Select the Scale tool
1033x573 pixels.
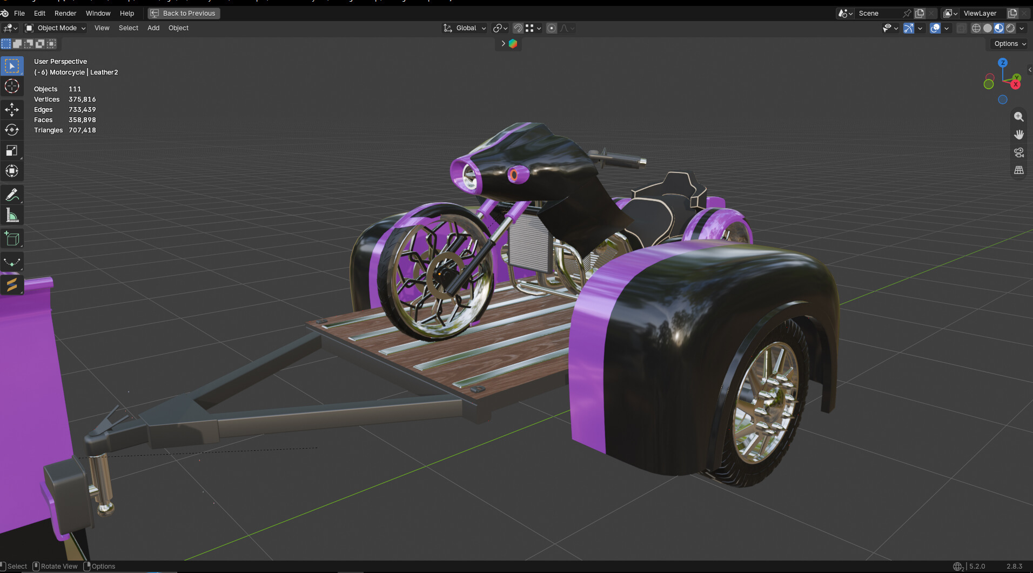(12, 151)
